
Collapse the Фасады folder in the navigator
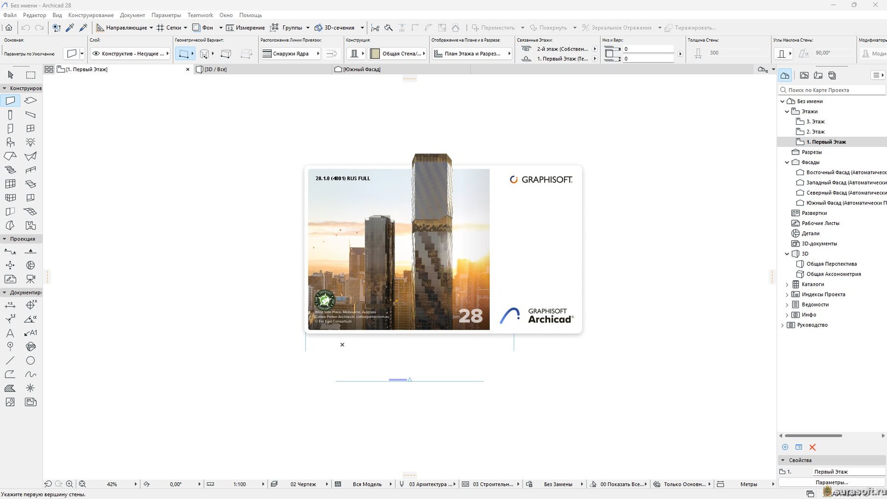(787, 162)
